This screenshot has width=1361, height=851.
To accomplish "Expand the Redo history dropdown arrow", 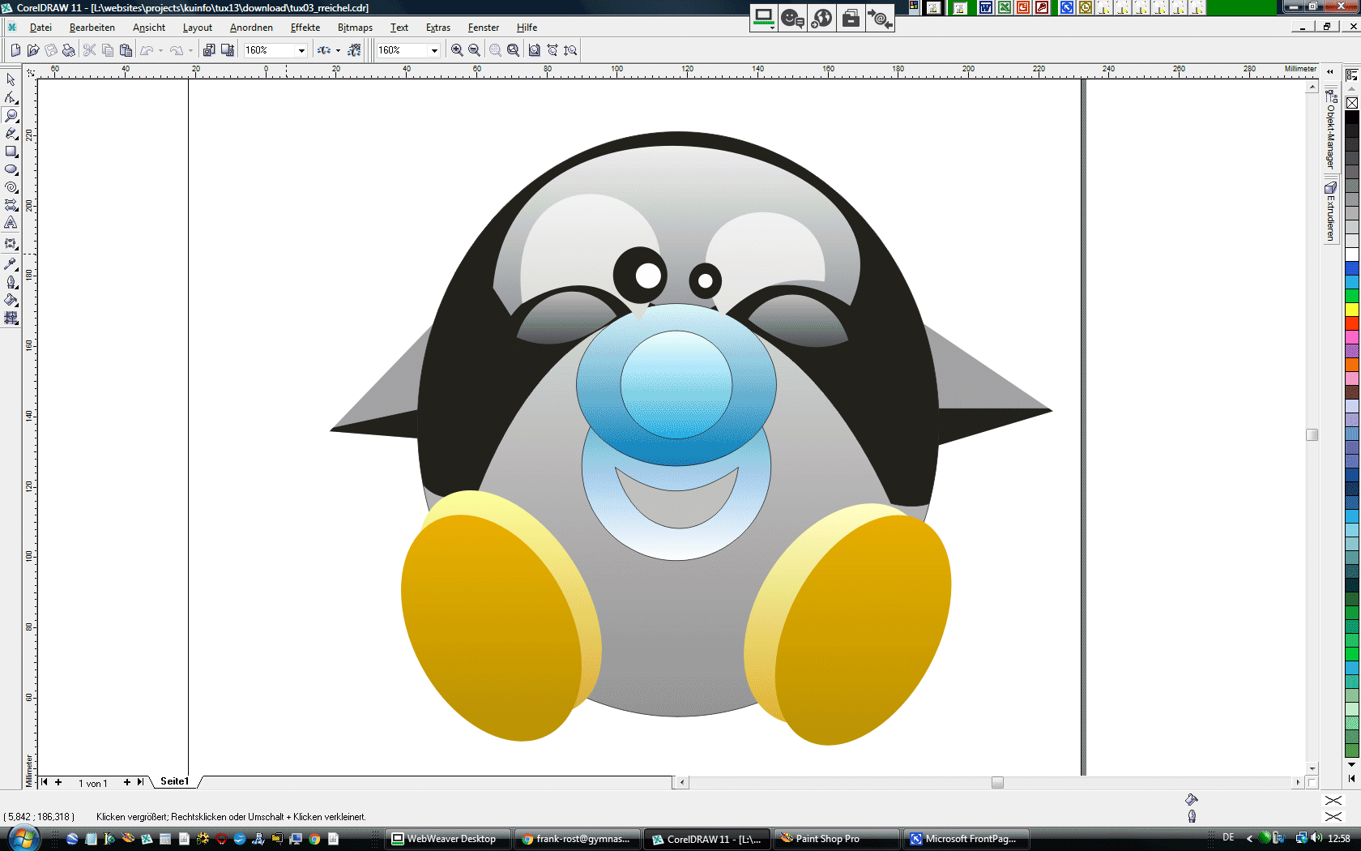I will 190,50.
